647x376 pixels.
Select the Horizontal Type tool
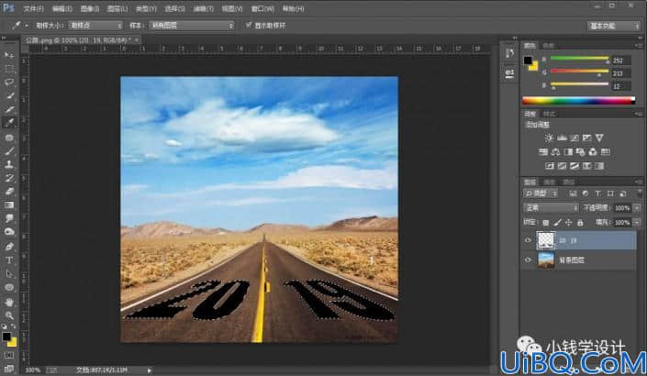point(9,260)
